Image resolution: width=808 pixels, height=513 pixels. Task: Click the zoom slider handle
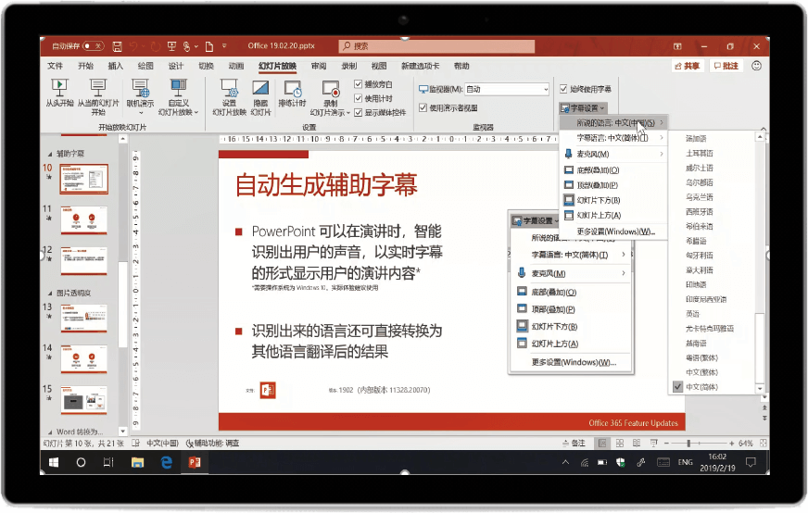click(x=688, y=443)
